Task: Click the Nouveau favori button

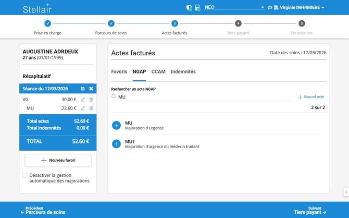Action: click(58, 161)
